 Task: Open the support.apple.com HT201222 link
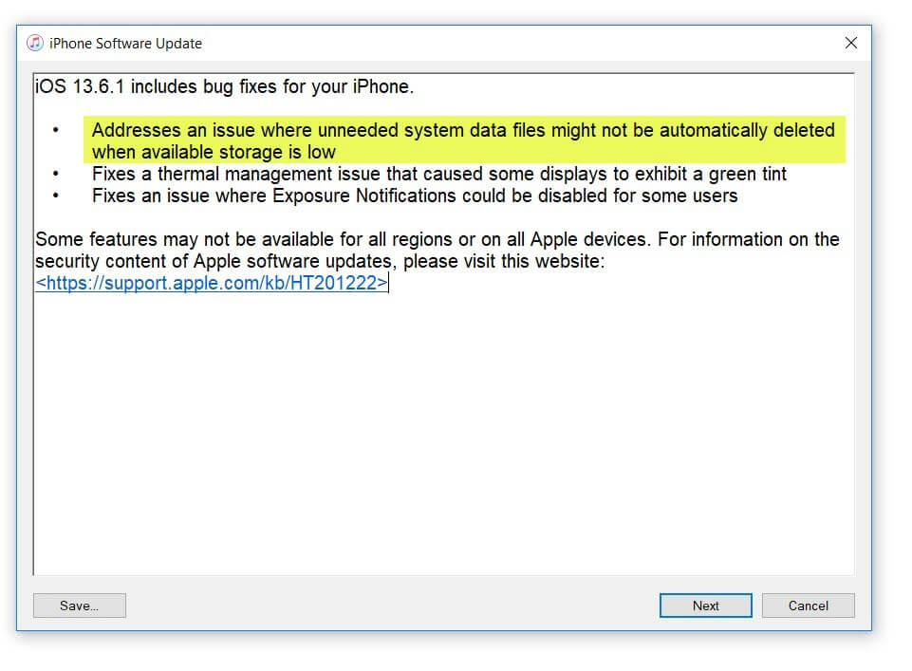click(x=212, y=283)
